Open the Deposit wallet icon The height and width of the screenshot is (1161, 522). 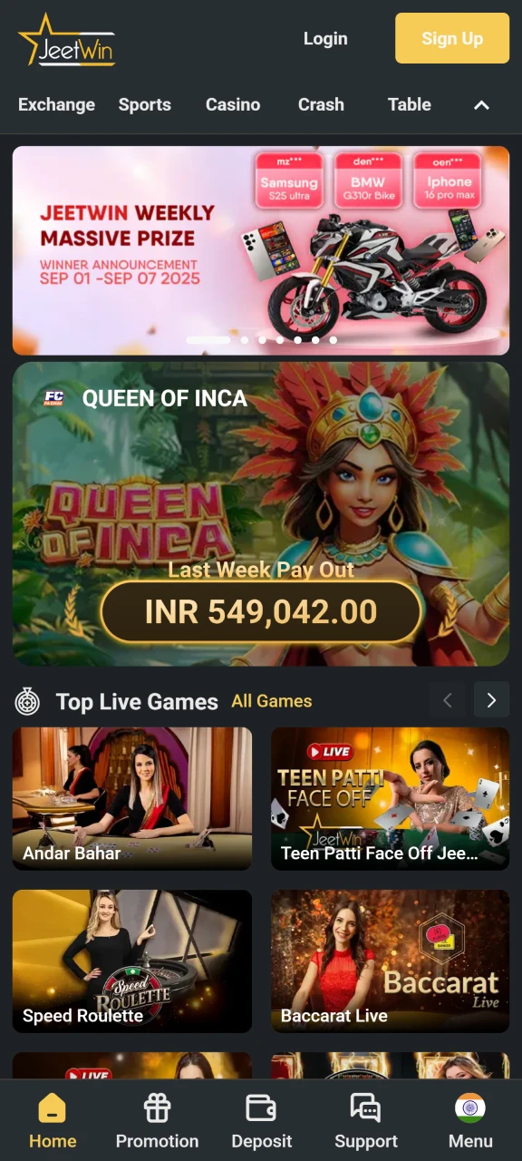coord(261,1108)
